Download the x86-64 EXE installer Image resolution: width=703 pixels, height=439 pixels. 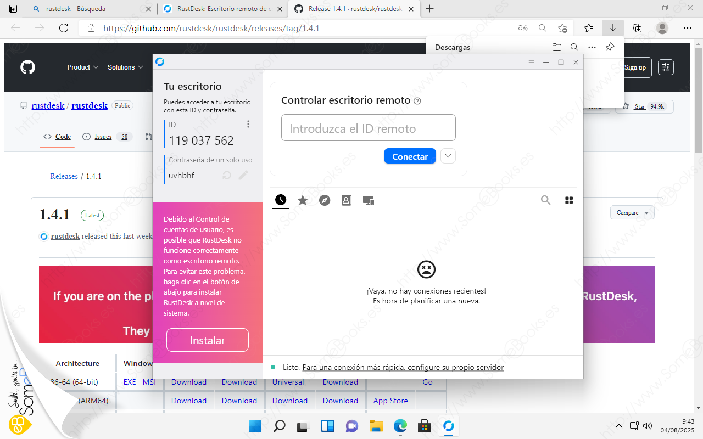click(130, 382)
